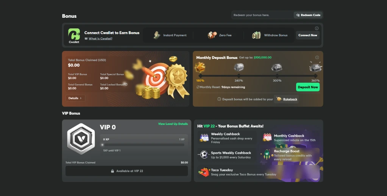The height and width of the screenshot is (196, 387).
Task: Click the Cwallet green logo icon
Action: pos(74,34)
